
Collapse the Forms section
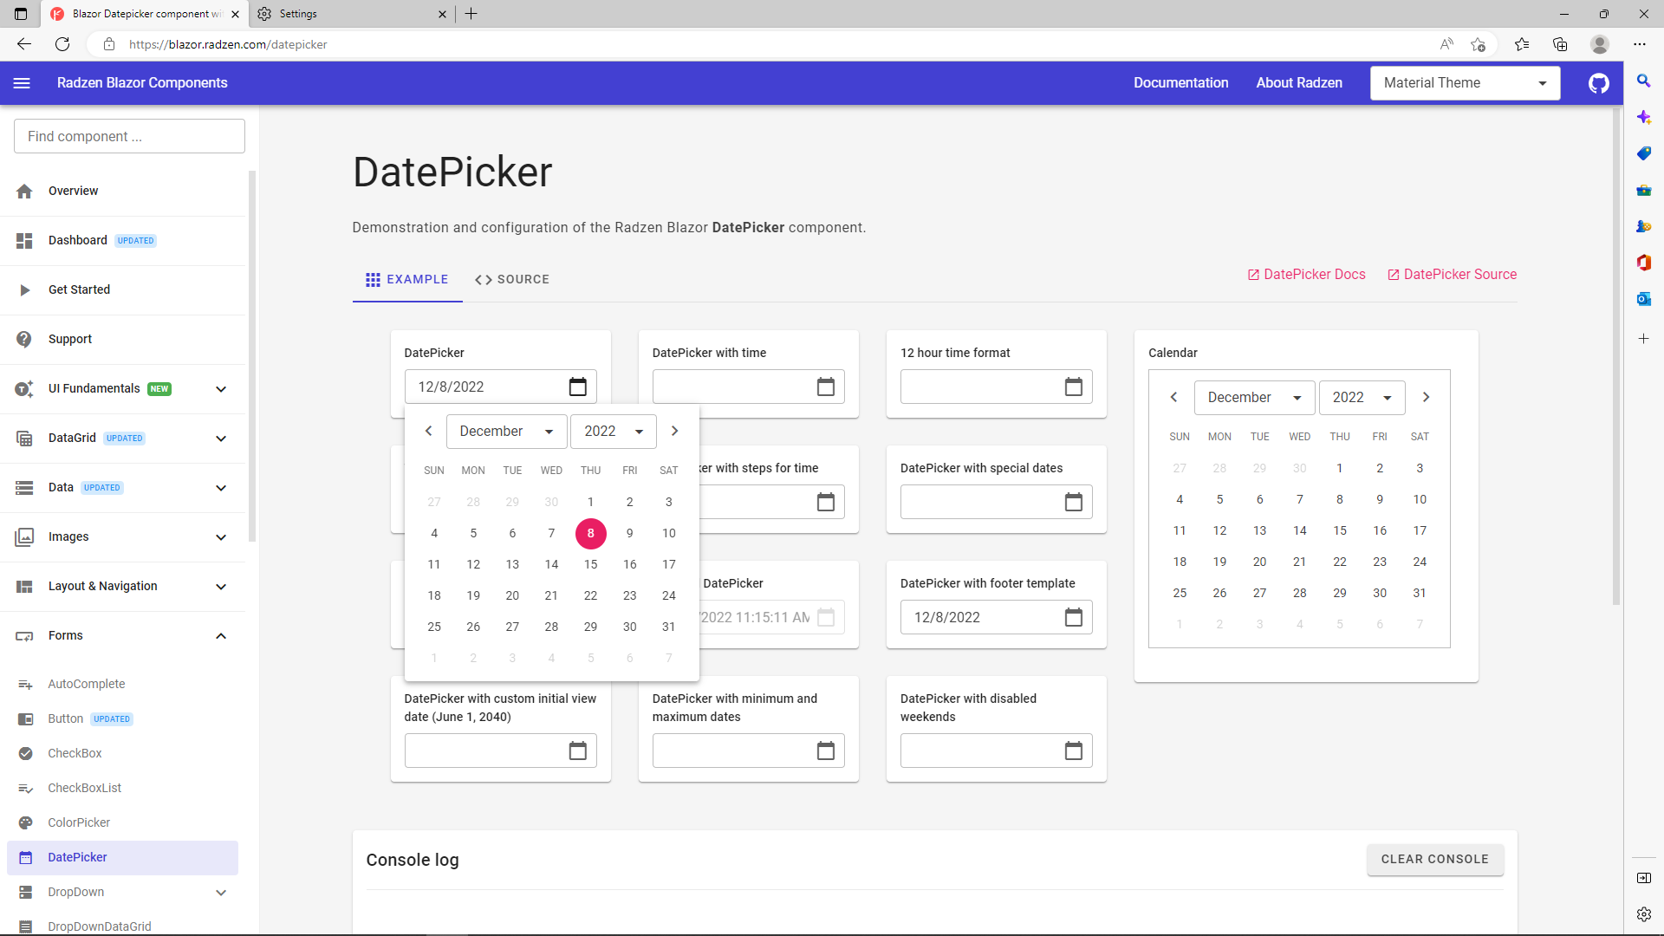coord(220,636)
